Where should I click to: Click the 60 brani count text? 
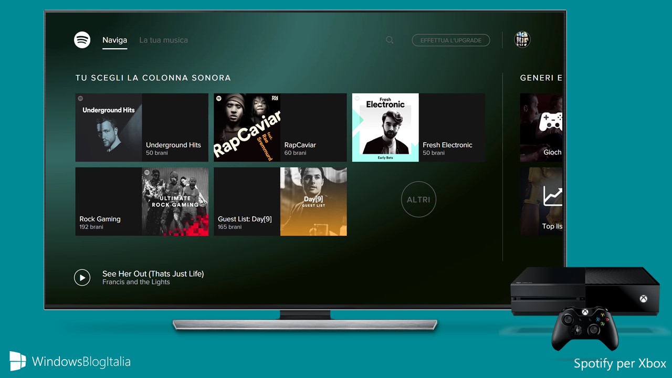tap(295, 153)
